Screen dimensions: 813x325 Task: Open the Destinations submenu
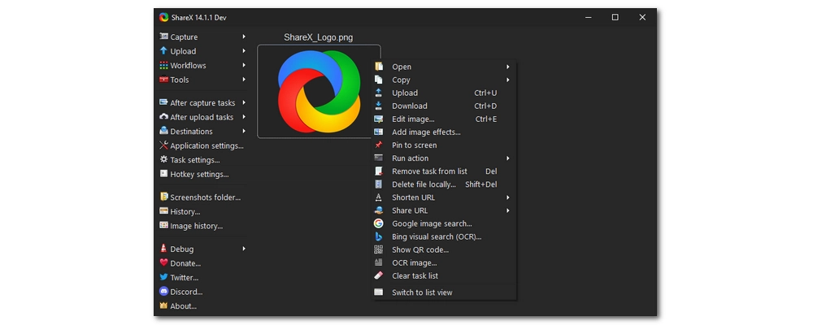(x=191, y=132)
